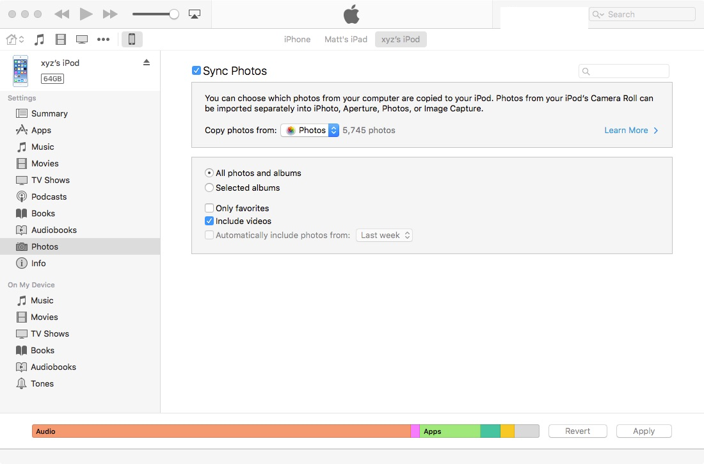Open the More media types menu

point(103,40)
